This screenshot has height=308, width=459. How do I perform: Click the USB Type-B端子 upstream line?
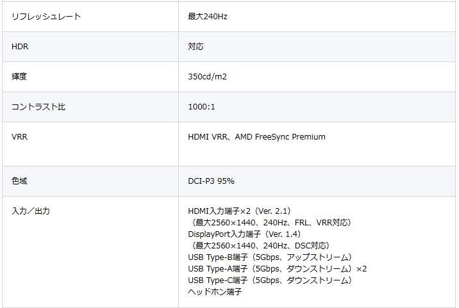point(270,257)
